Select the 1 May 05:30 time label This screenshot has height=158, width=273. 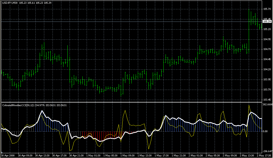click(110, 155)
